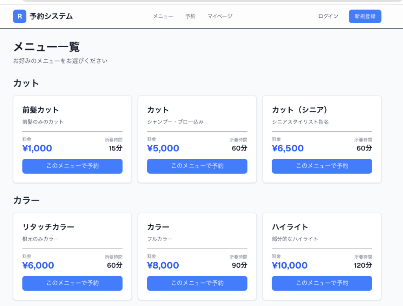The height and width of the screenshot is (306, 403).
Task: Book the リタッチカラー menu
Action: 72,283
